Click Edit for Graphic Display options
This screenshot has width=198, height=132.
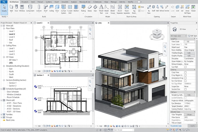tap(189, 56)
